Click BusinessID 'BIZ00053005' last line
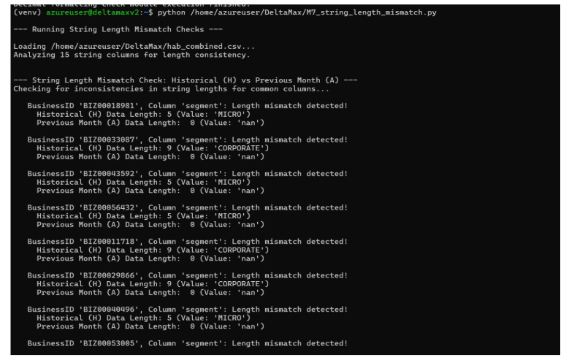 click(x=187, y=344)
